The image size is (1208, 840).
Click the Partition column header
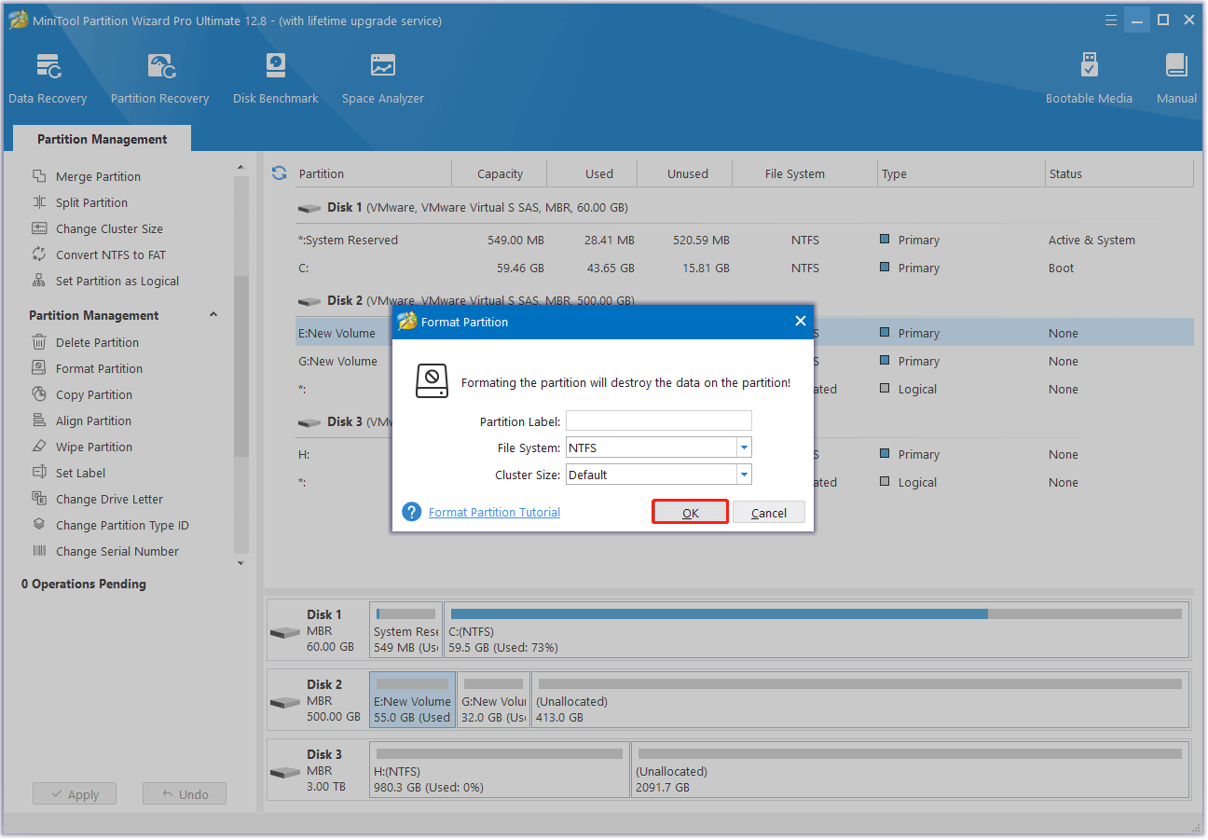click(x=372, y=173)
